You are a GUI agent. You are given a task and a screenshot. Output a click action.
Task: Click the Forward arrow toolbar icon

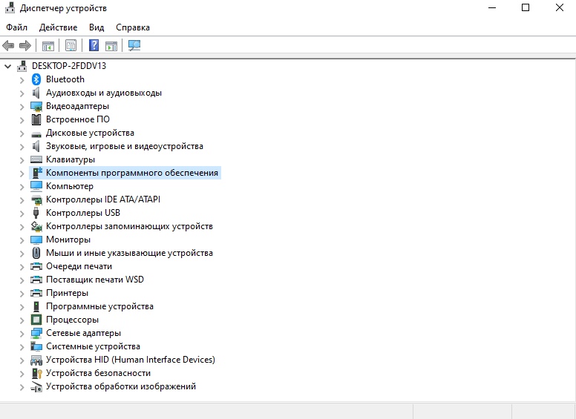pos(25,46)
